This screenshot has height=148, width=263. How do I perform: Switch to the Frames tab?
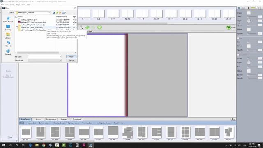click(x=64, y=119)
